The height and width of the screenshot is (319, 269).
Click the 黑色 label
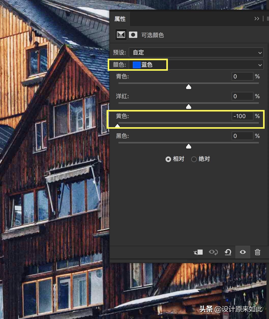(122, 136)
